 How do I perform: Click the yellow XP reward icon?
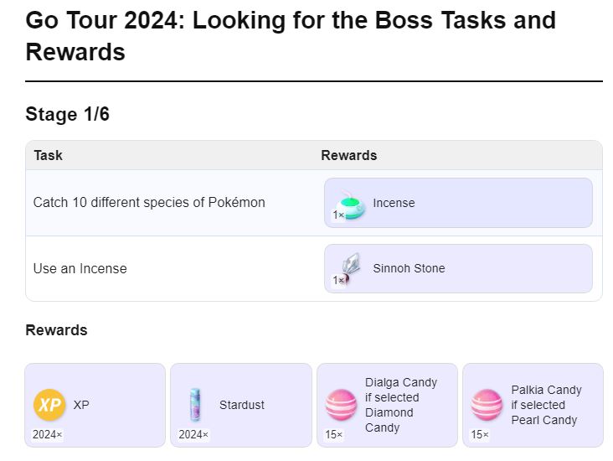tap(49, 405)
